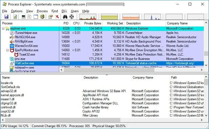Click the Commit Charge status bar field
Image resolution: width=209 pixels, height=129 pixels.
click(x=49, y=126)
